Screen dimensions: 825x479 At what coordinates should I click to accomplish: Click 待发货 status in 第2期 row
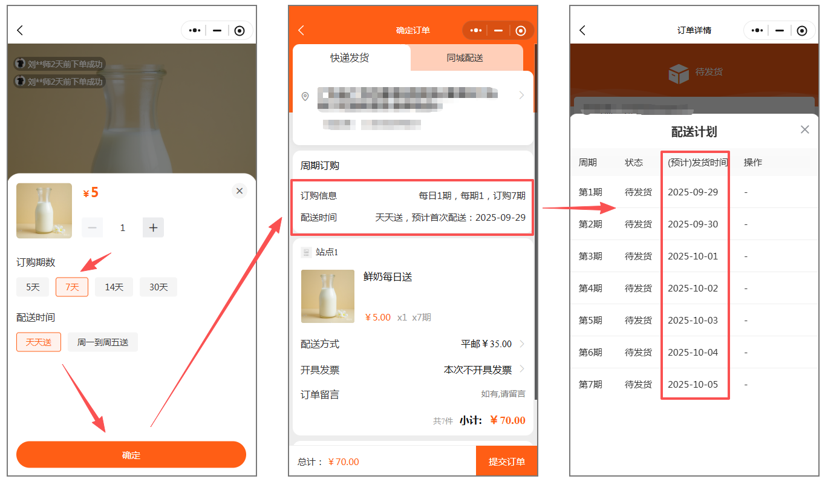tap(639, 224)
